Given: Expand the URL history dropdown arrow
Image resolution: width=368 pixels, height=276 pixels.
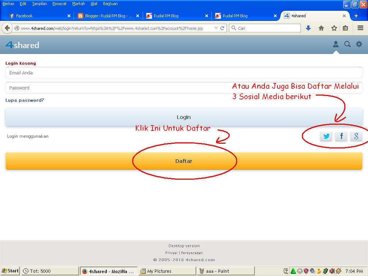Looking at the screenshot, I should [x=216, y=28].
